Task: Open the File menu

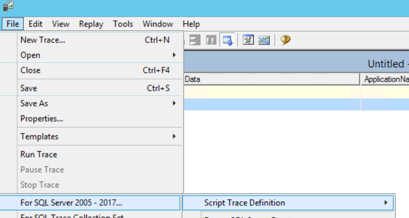Action: pos(13,24)
